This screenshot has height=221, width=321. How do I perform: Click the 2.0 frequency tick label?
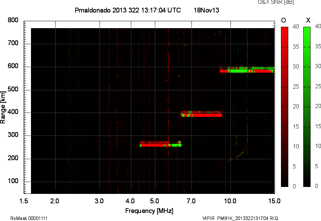55,201
